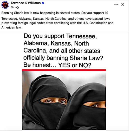Open the Terrence K Williams name link
Image resolution: width=129 pixels, height=131 pixels.
[x=25, y=3]
